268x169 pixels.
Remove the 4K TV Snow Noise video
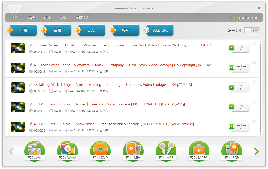pos(254,121)
